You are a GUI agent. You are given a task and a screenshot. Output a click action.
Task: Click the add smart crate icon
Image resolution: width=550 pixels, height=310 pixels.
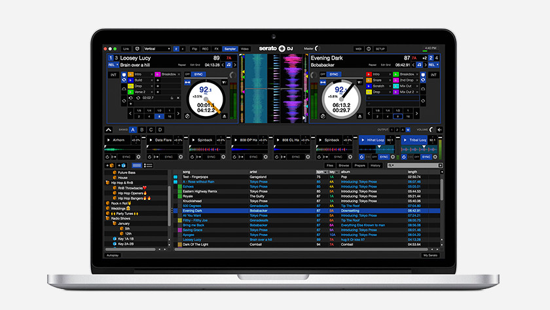point(122,165)
